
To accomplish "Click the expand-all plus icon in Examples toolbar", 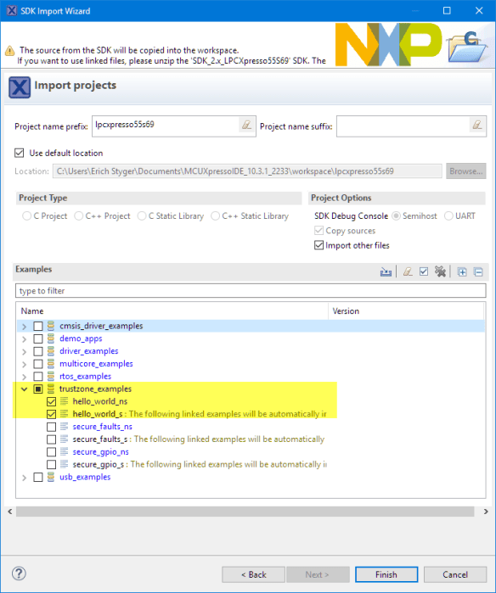I will [462, 272].
